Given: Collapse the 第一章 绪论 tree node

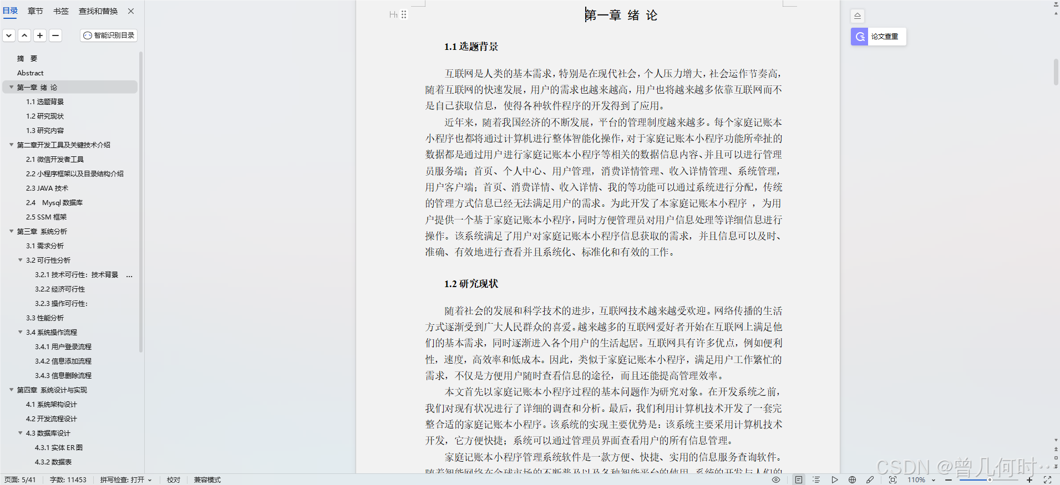Looking at the screenshot, I should 11,87.
